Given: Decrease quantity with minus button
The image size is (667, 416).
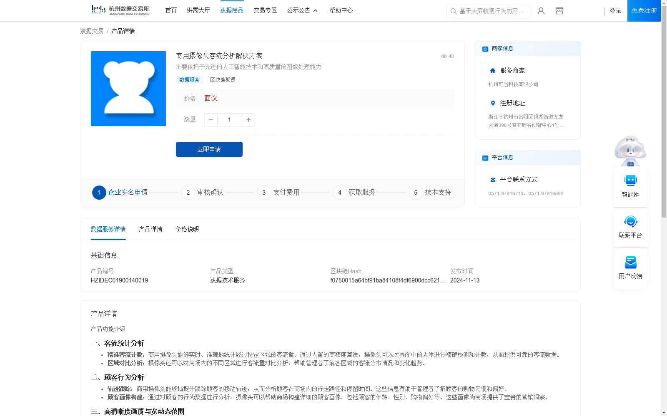Looking at the screenshot, I should pos(211,120).
